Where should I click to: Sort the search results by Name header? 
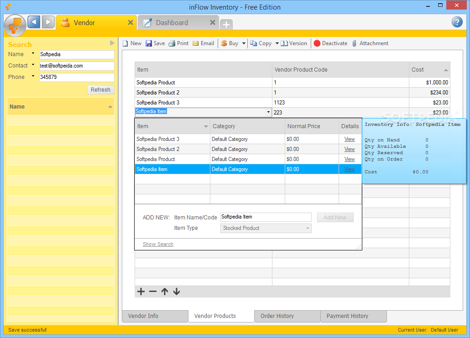pyautogui.click(x=61, y=107)
